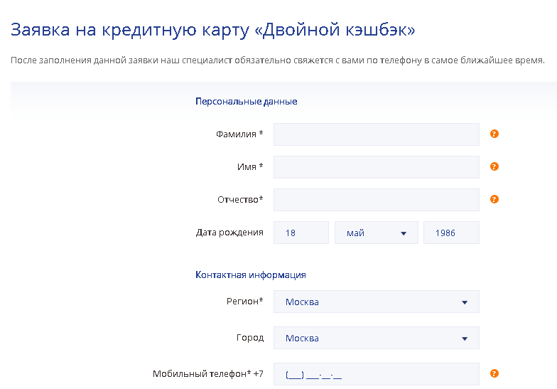Image resolution: width=557 pixels, height=389 pixels.
Task: Expand the Регион dropdown set to Москва
Action: click(376, 302)
